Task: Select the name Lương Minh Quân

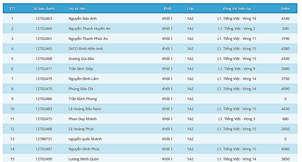Action: [84, 159]
